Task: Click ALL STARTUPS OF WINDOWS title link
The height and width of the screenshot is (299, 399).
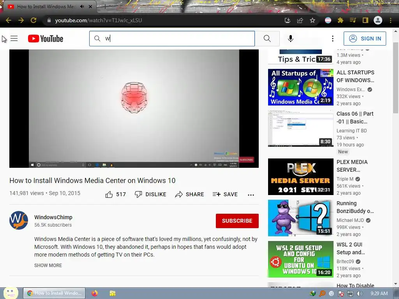Action: (x=355, y=76)
